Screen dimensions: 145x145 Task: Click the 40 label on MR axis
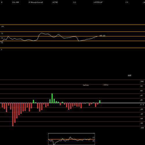[x=142, y=95]
